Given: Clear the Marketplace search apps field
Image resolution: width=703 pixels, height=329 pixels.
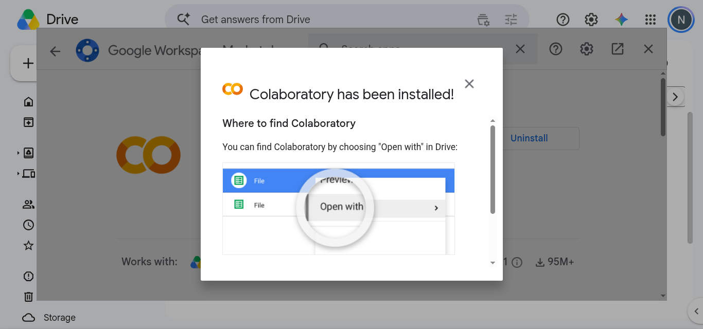Looking at the screenshot, I should tap(520, 49).
